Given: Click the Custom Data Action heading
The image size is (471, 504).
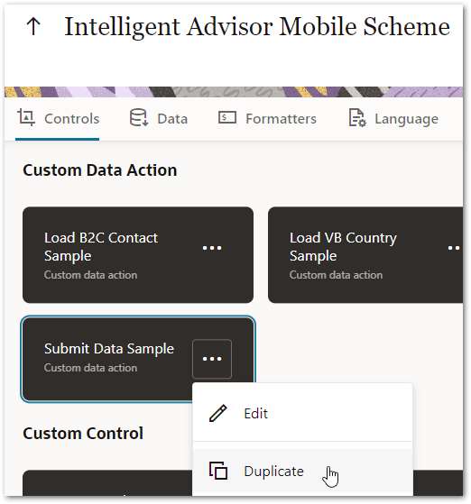Looking at the screenshot, I should tap(100, 170).
